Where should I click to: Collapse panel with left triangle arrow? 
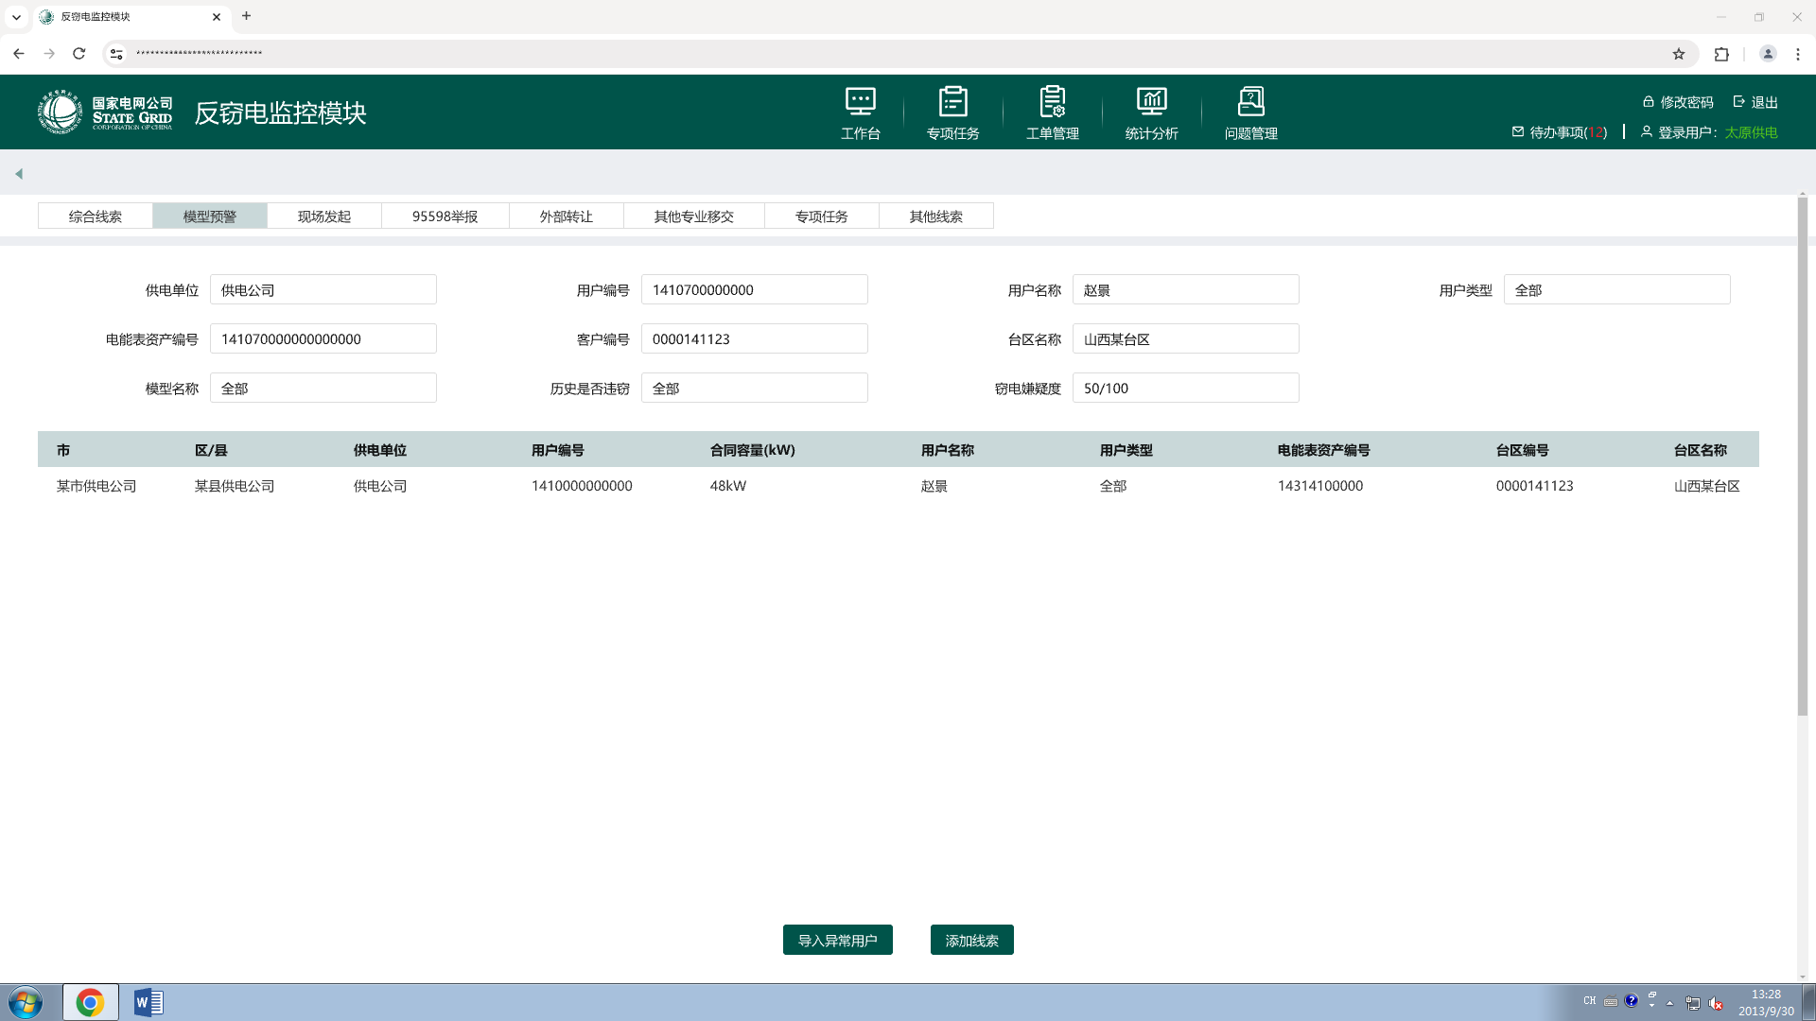18,174
